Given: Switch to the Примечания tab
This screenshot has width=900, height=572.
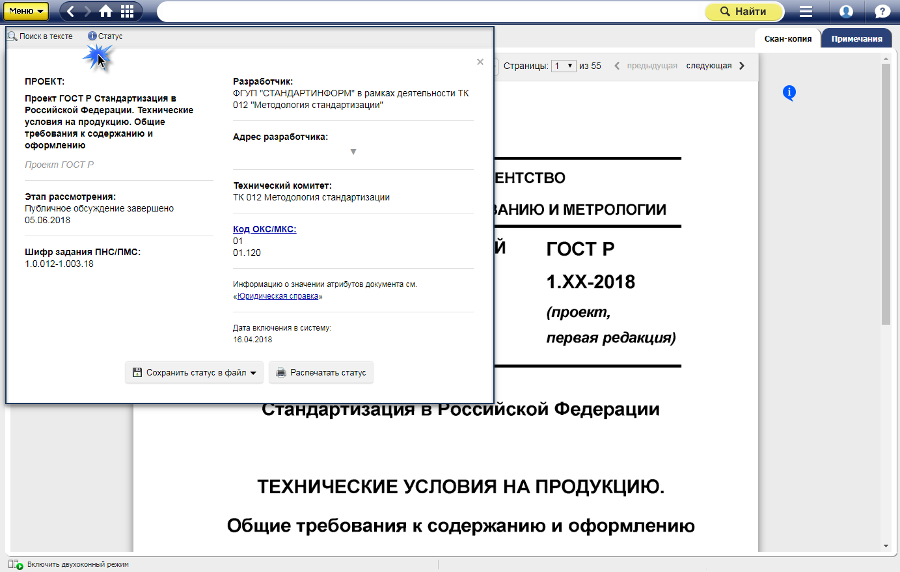Looking at the screenshot, I should coord(856,39).
